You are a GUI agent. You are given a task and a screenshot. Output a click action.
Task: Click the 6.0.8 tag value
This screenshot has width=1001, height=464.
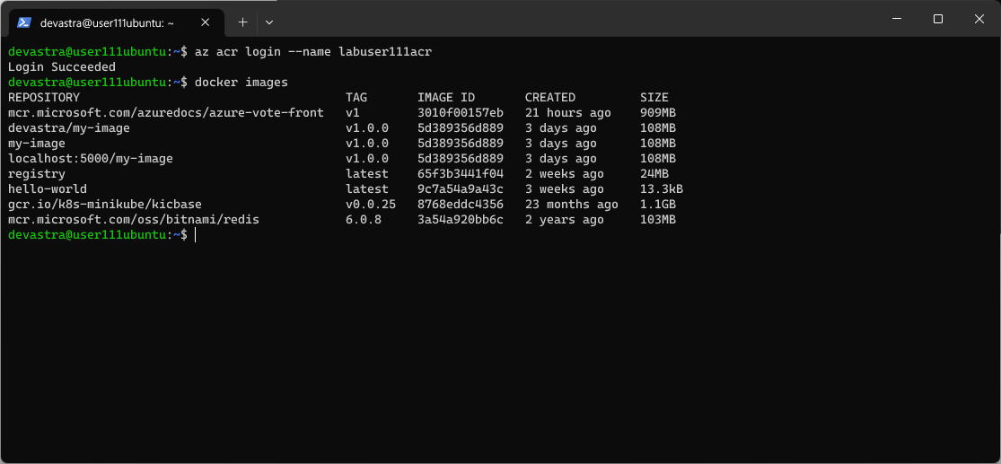click(x=364, y=220)
